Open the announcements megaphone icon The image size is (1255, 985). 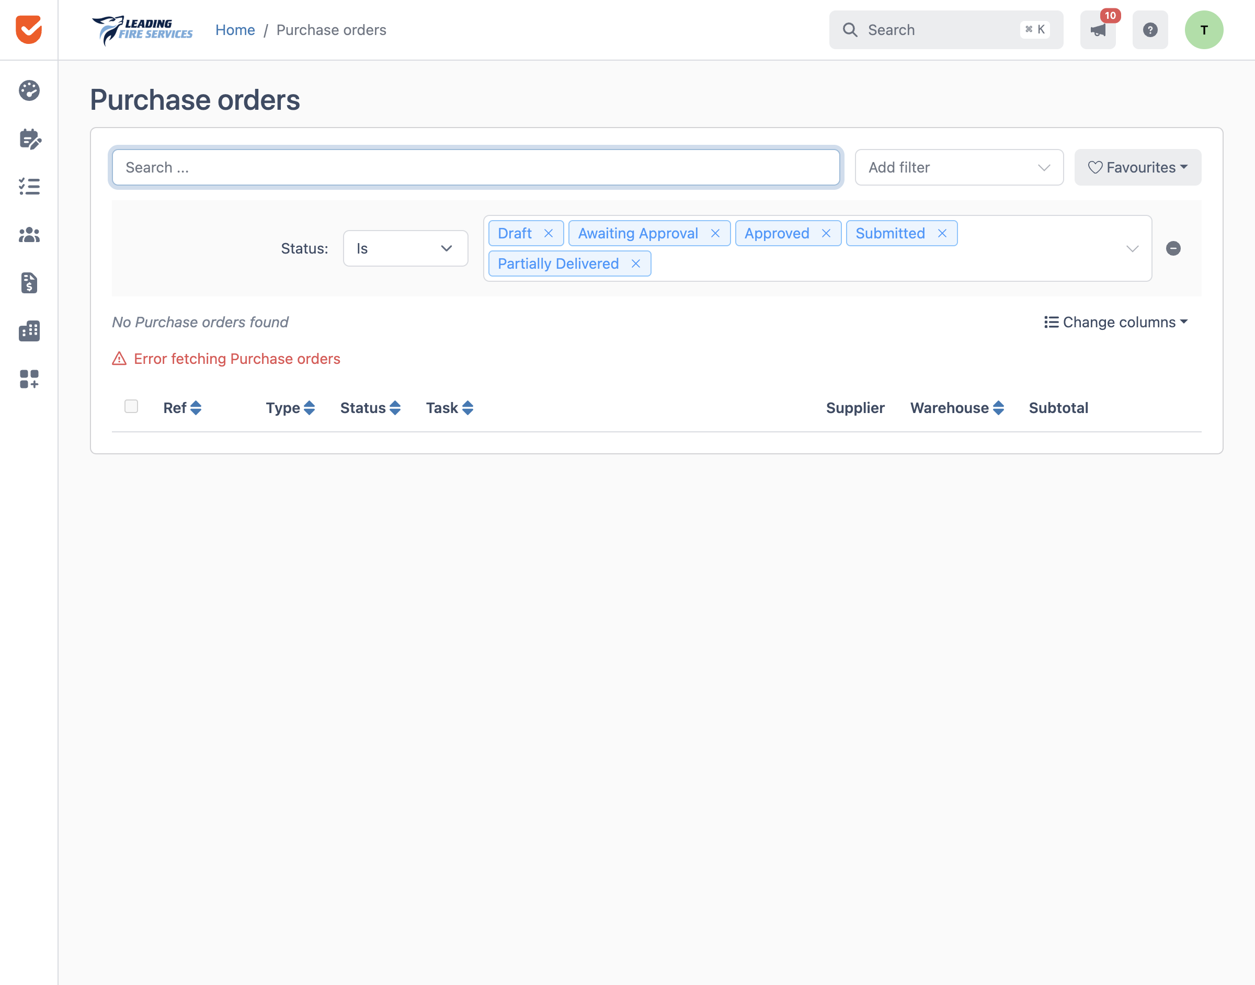tap(1098, 30)
